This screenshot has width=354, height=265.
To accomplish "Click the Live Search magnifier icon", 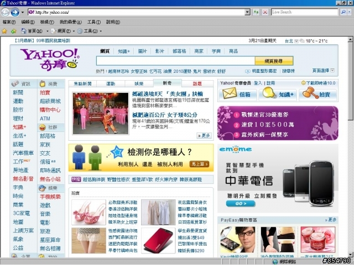I will (343, 12).
